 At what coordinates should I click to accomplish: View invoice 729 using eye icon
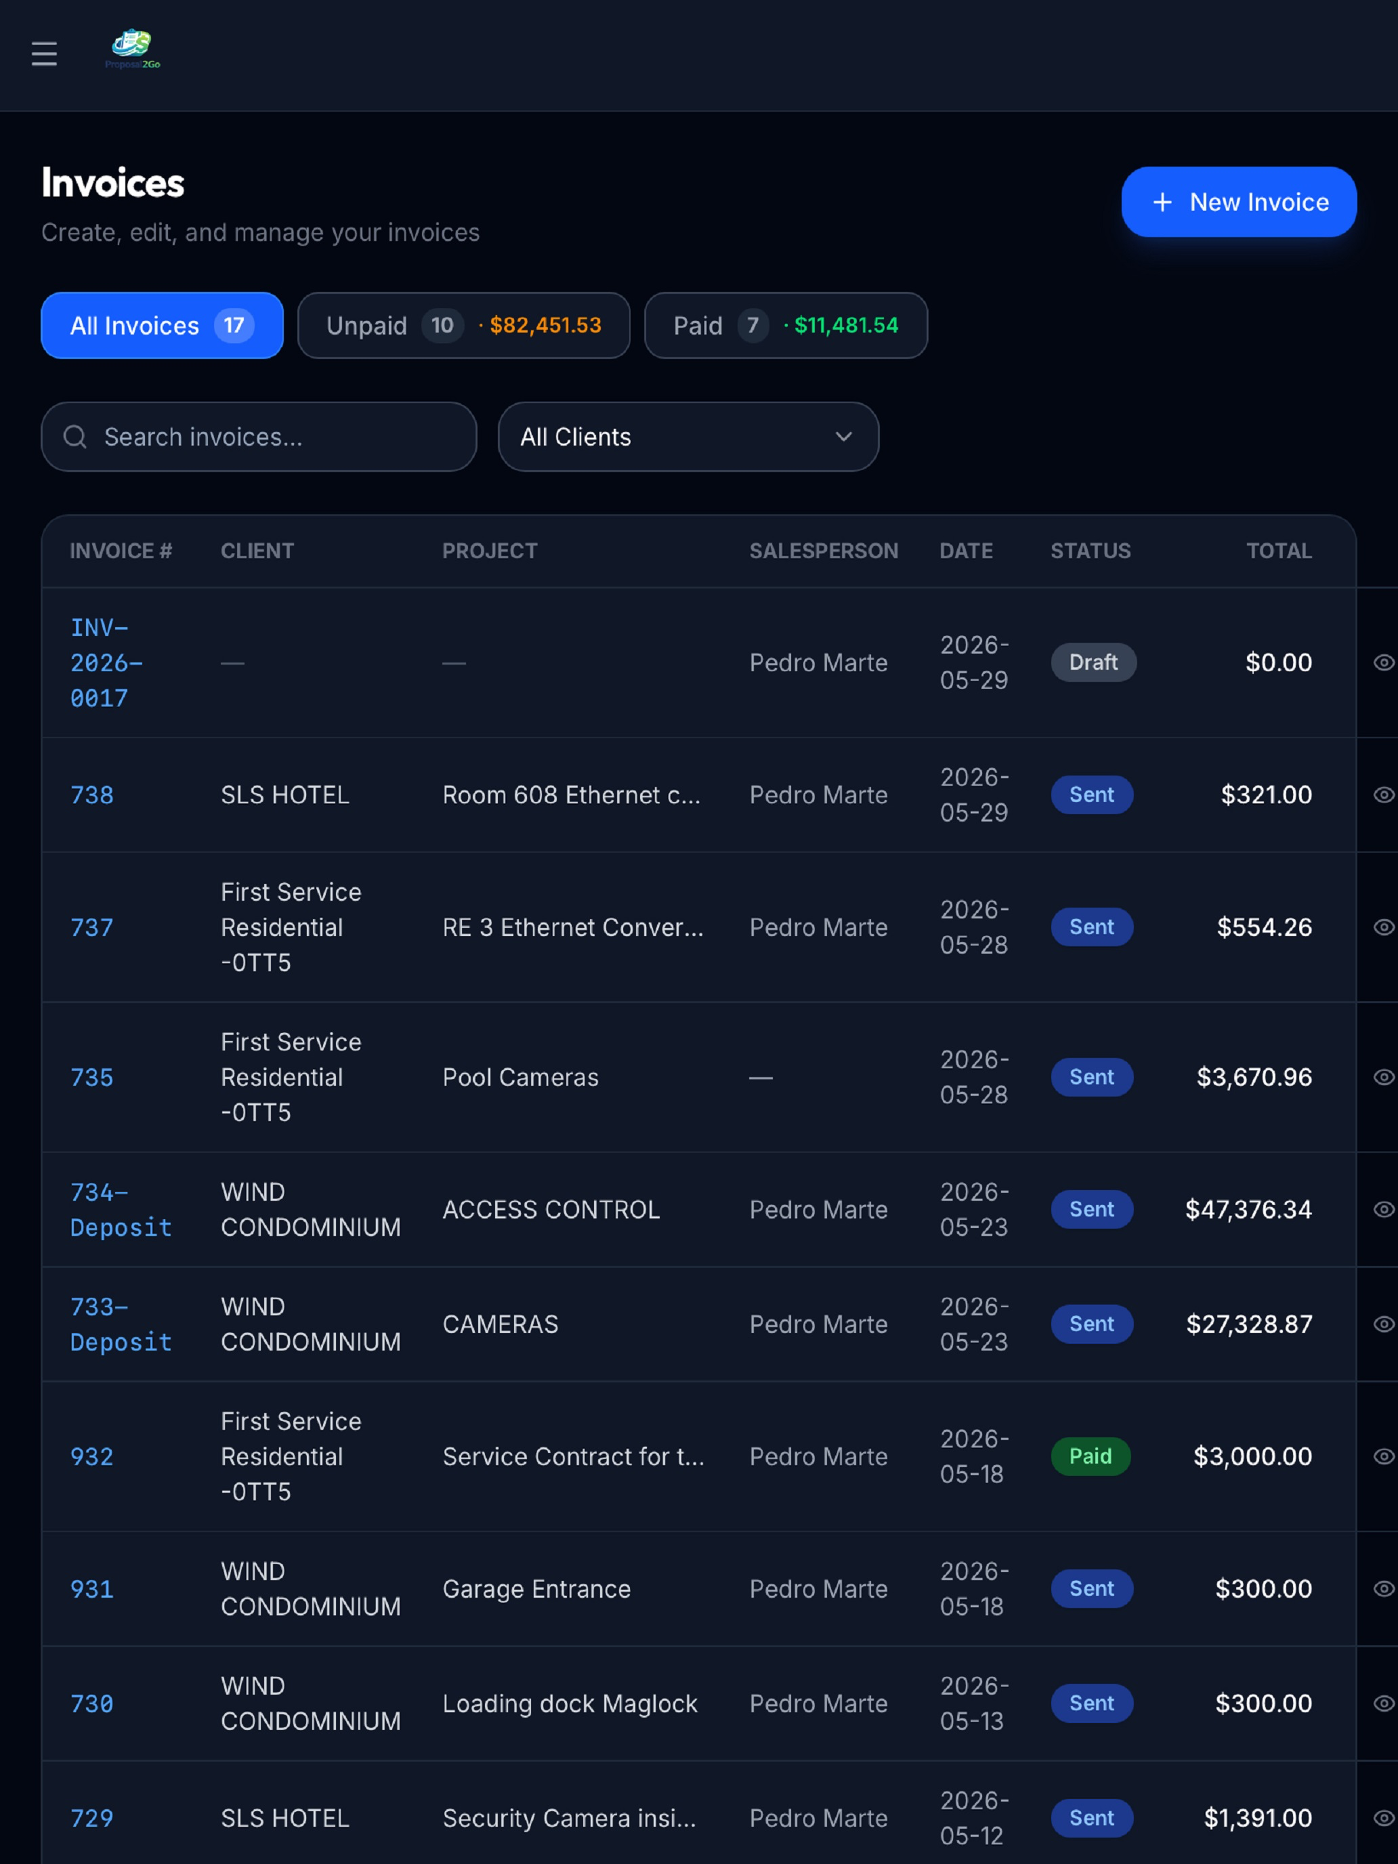pos(1384,1818)
